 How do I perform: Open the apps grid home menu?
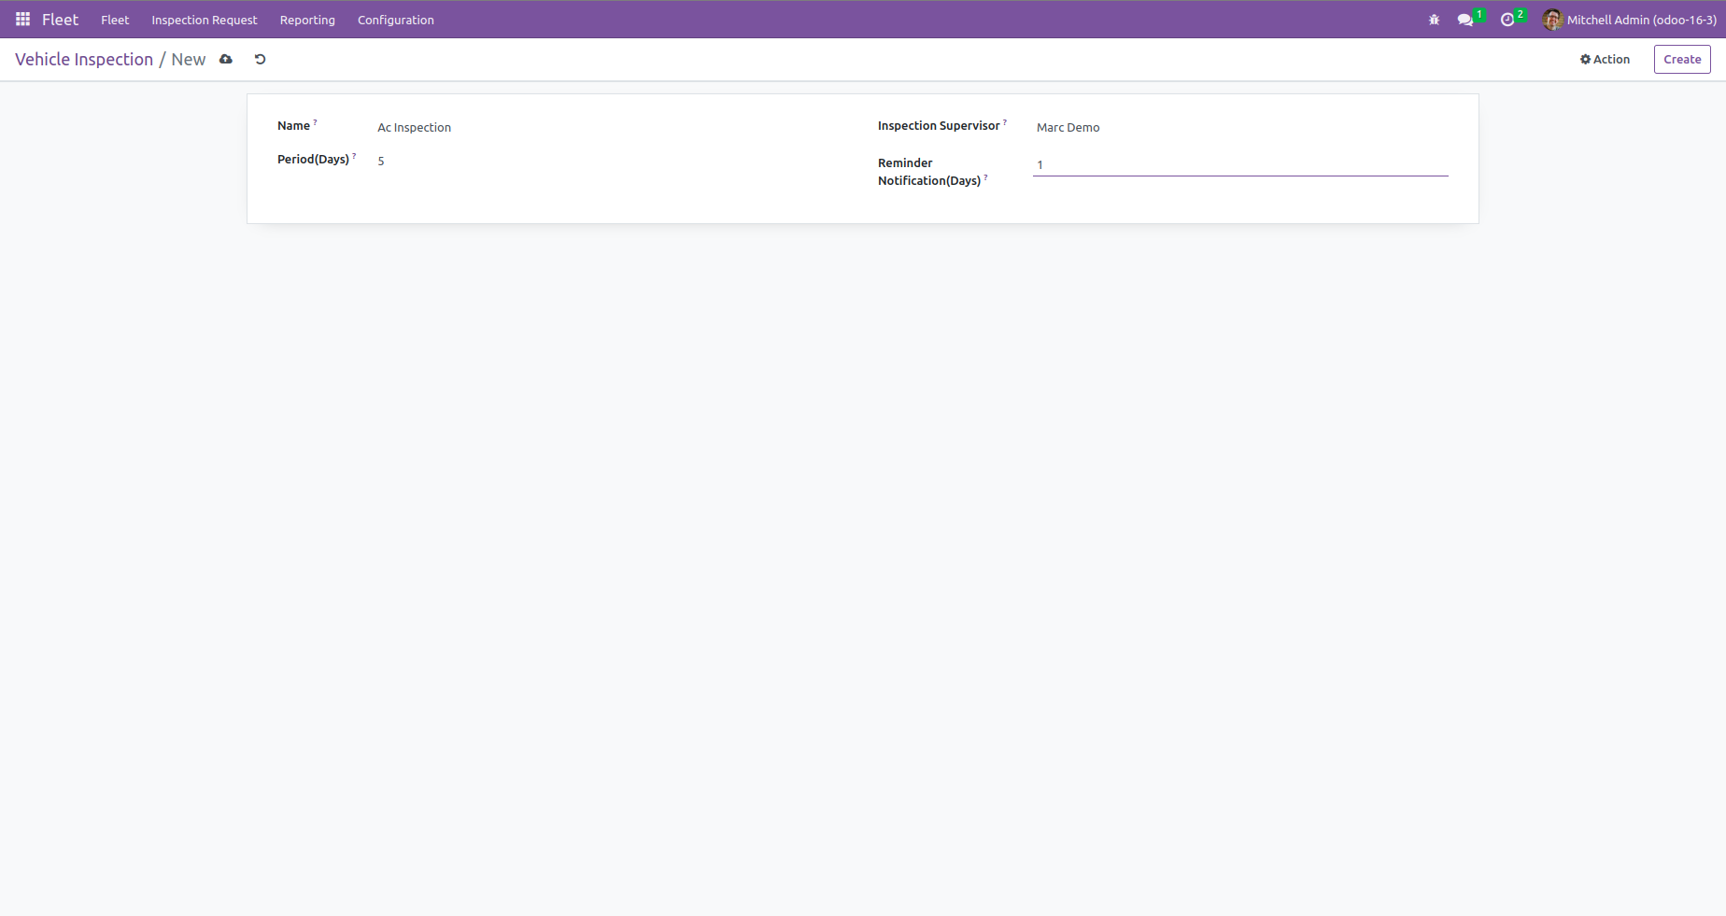click(x=23, y=20)
